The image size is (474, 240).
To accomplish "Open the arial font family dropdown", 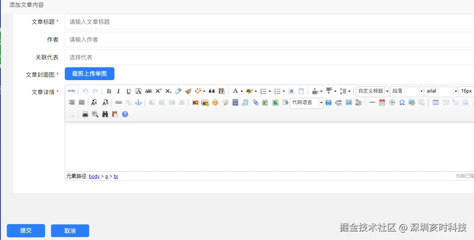I will pyautogui.click(x=441, y=91).
